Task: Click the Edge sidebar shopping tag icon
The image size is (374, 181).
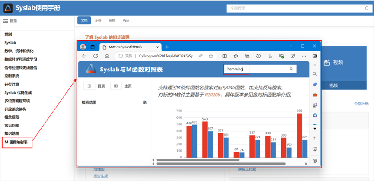Action: [315, 84]
